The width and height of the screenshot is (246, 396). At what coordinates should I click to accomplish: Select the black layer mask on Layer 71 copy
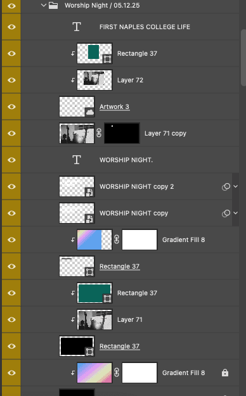pos(122,133)
